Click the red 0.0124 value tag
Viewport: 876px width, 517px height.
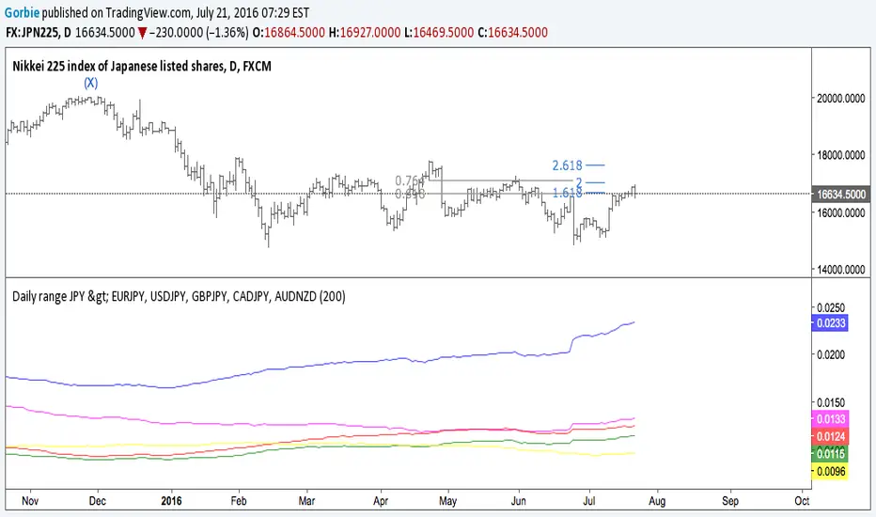coord(830,436)
